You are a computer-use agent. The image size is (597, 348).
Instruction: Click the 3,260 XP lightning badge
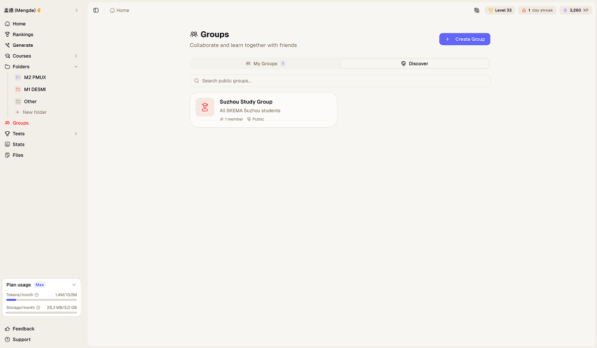[575, 10]
